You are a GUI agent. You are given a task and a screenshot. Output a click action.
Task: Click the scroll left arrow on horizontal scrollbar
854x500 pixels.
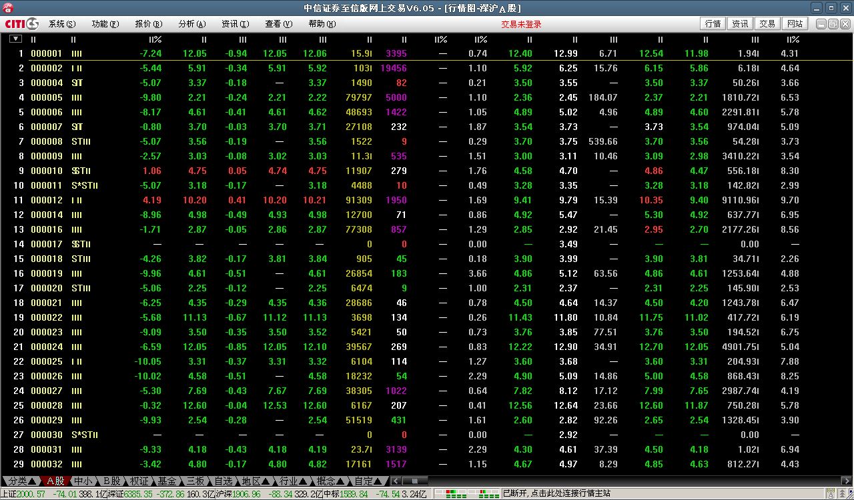click(x=396, y=481)
